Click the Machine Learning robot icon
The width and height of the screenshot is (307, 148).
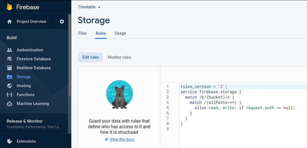(x=9, y=104)
